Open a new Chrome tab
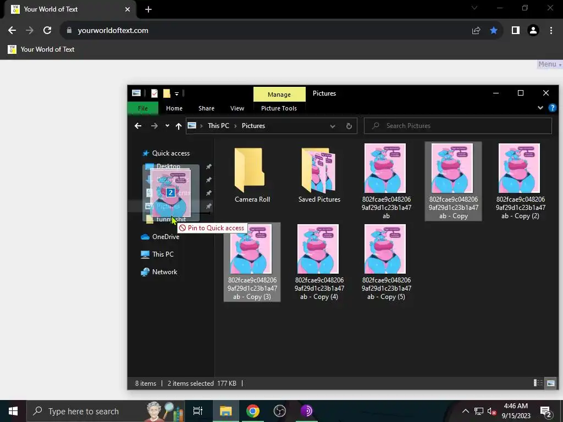Screen dimensions: 563x422 point(148,9)
